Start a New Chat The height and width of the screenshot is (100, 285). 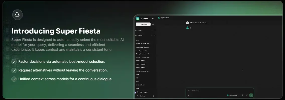click(143, 24)
